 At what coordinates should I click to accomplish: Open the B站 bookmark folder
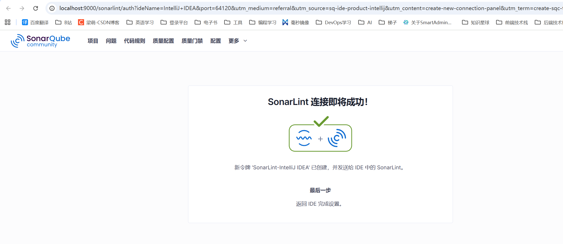[64, 22]
